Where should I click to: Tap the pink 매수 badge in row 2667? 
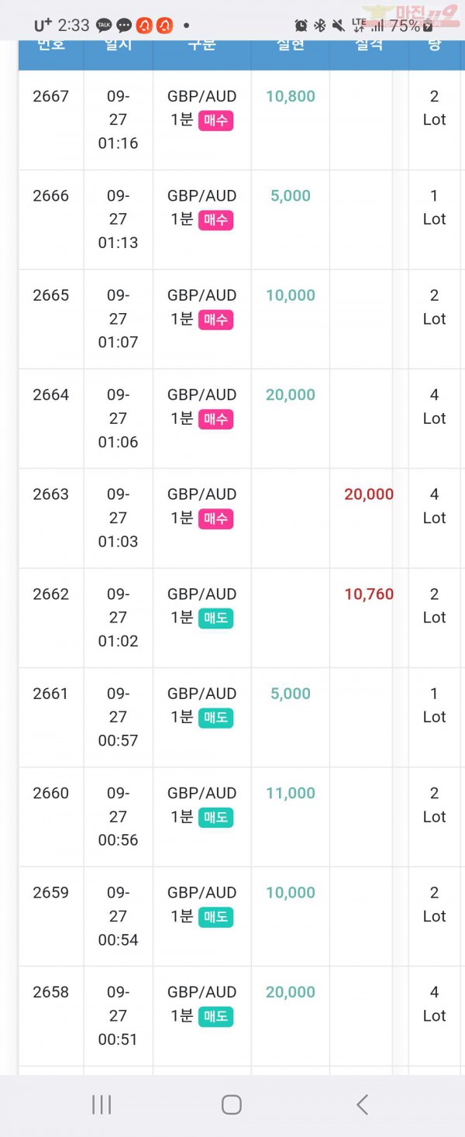[215, 120]
